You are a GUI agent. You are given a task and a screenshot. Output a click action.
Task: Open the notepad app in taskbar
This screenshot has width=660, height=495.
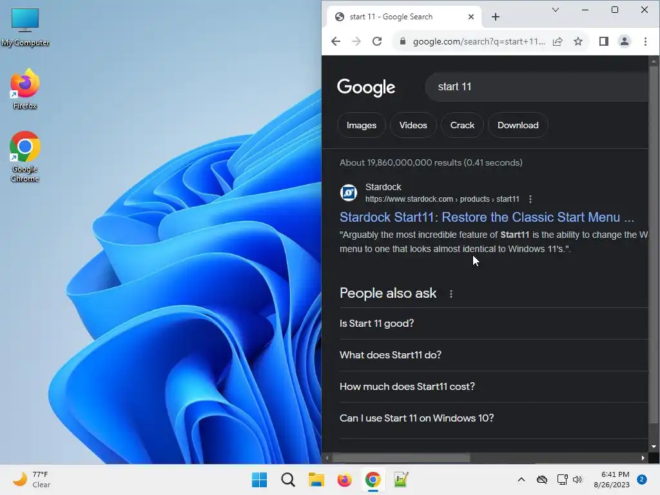[401, 480]
